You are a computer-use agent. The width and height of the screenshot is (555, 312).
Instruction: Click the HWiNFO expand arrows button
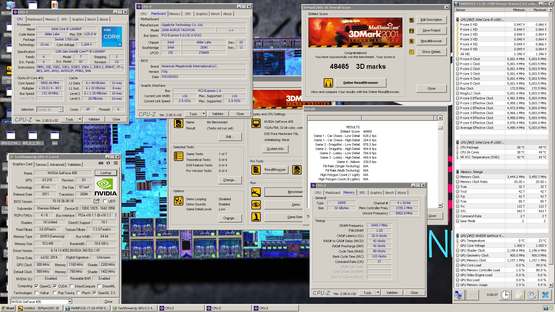472,295
